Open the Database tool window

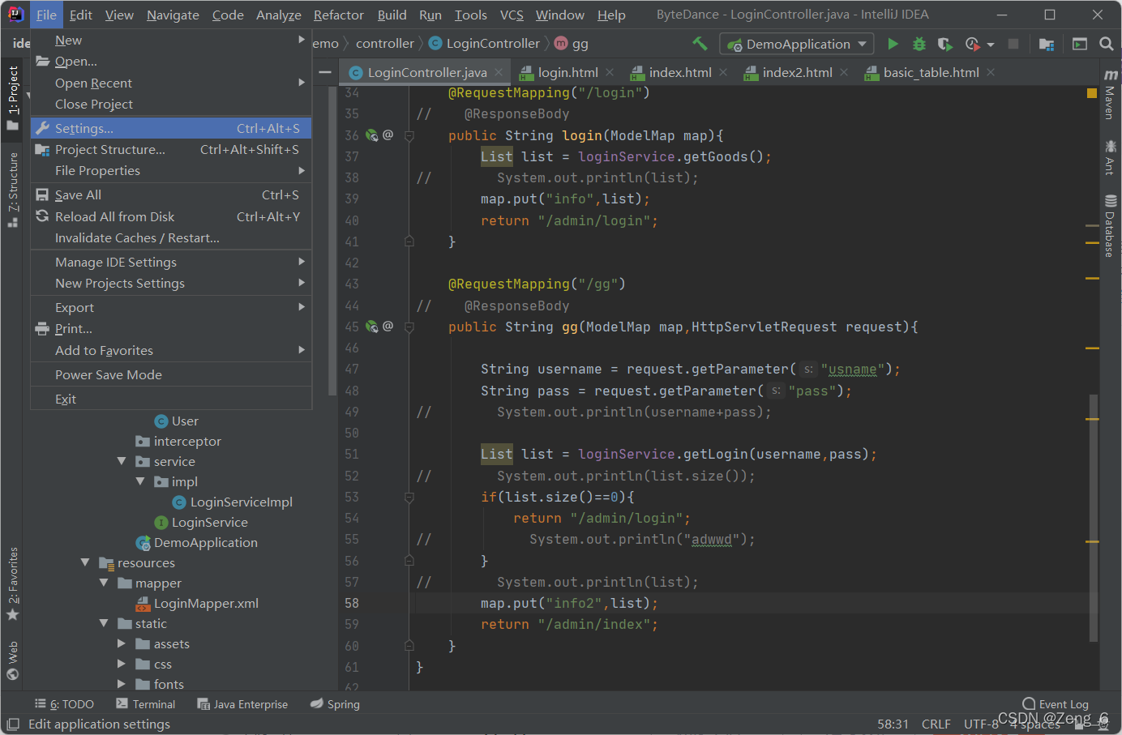click(x=1110, y=226)
